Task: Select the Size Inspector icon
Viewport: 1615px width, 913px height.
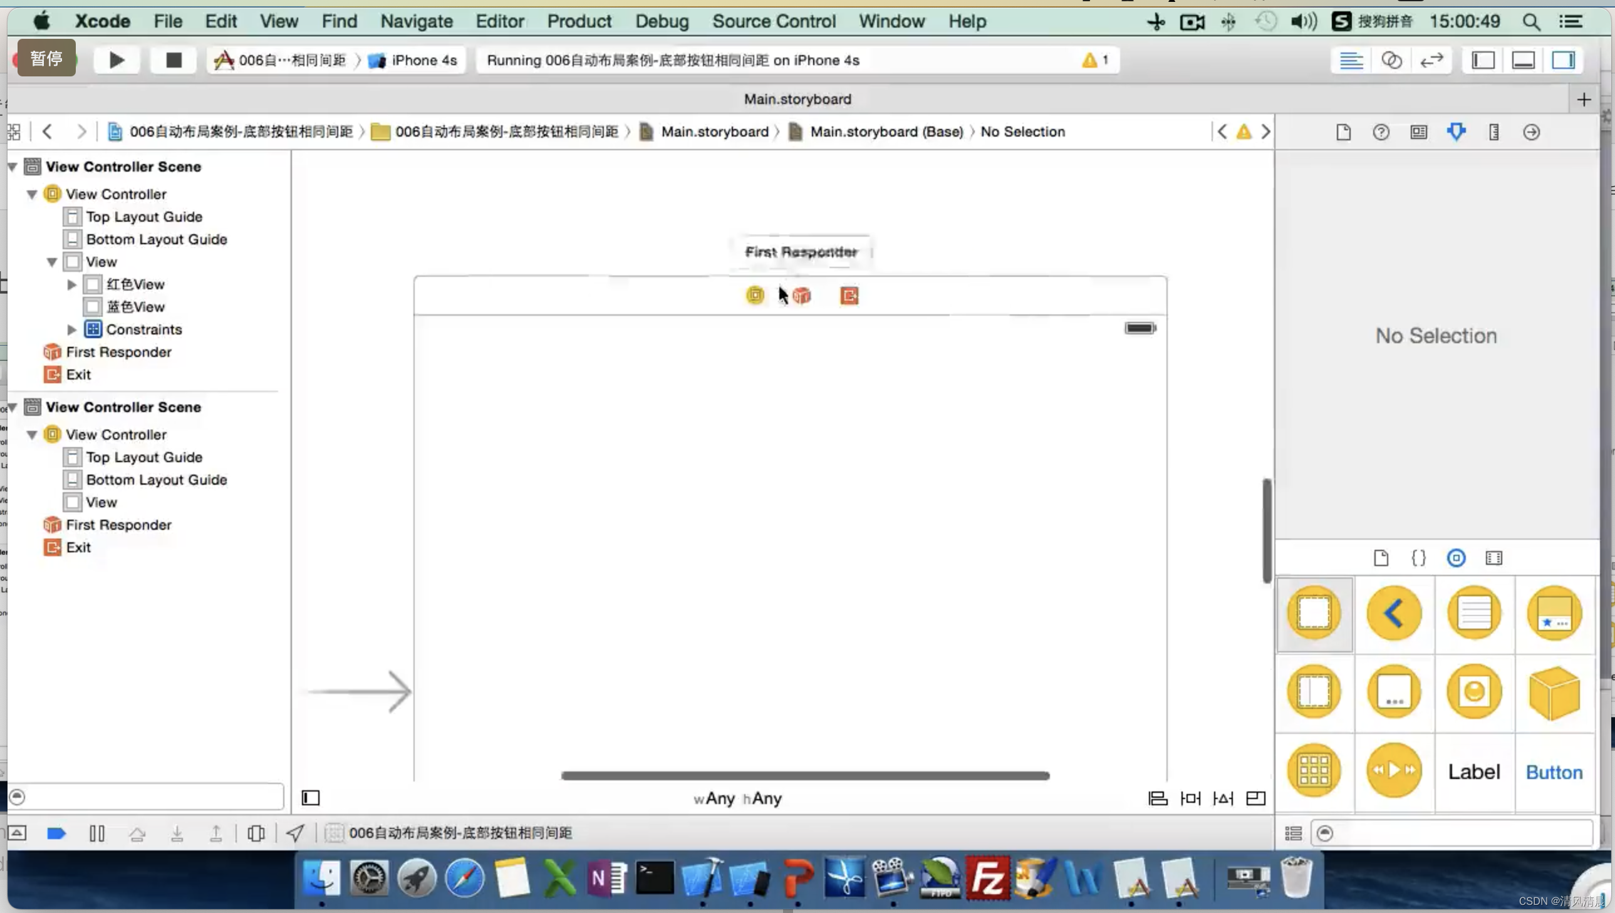Action: coord(1493,132)
